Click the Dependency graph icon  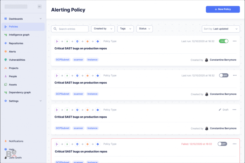tap(6, 92)
